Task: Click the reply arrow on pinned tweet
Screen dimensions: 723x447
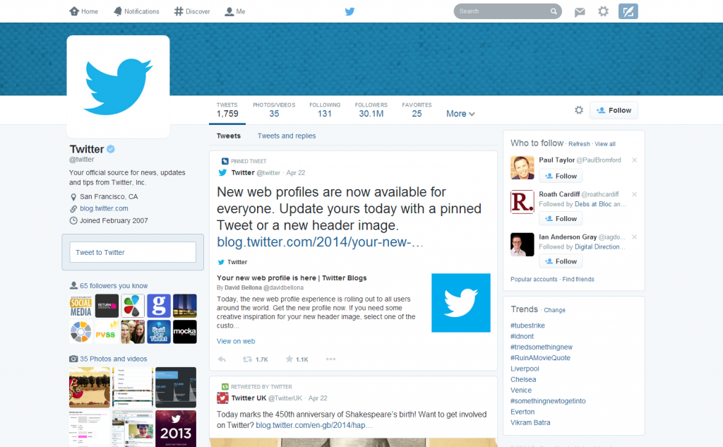Action: (222, 359)
